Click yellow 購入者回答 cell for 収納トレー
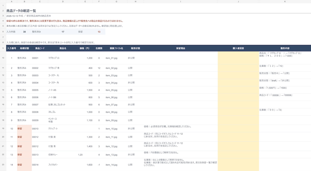This screenshot has height=171, width=311. 238,154
